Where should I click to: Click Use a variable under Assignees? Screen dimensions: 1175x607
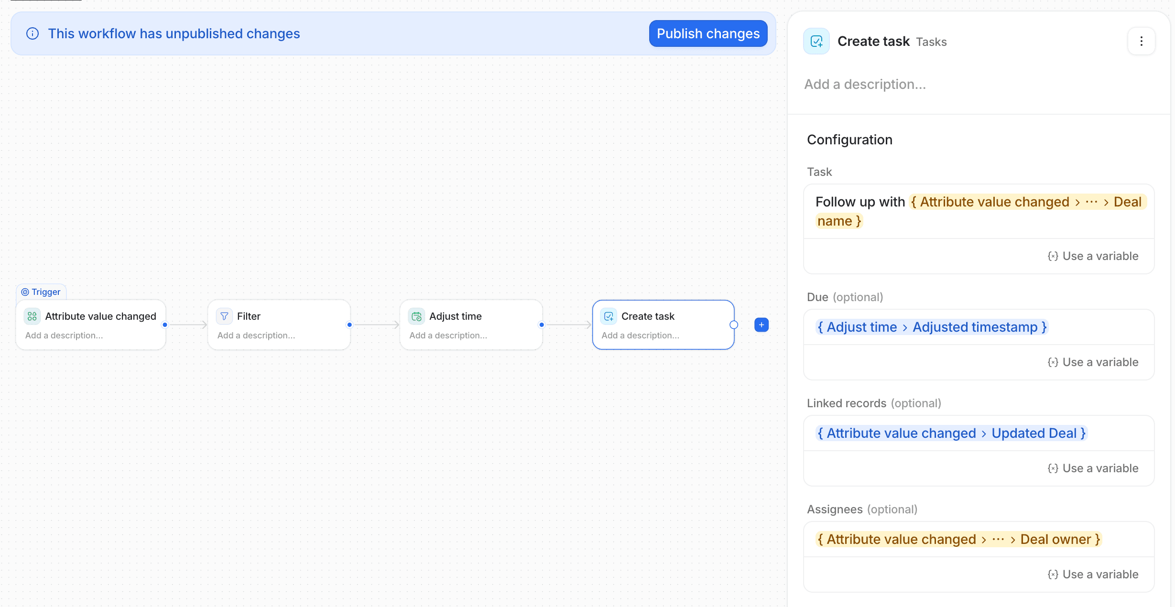click(x=1093, y=574)
